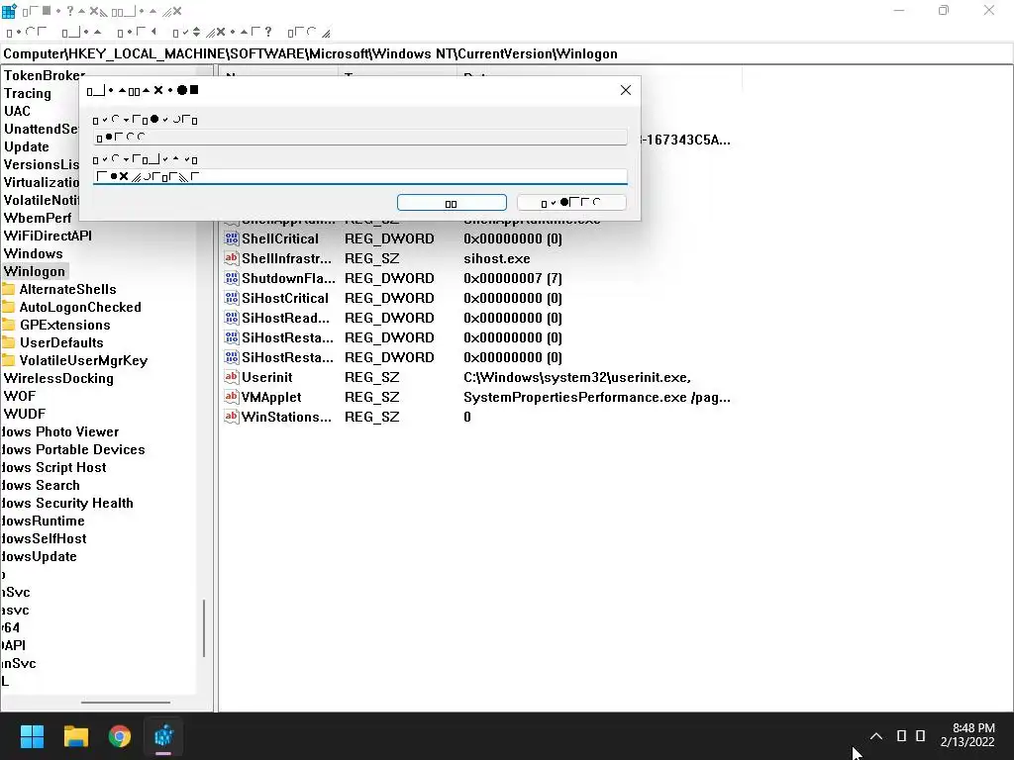Open the View menu
The width and height of the screenshot is (1014, 760).
coord(137,32)
